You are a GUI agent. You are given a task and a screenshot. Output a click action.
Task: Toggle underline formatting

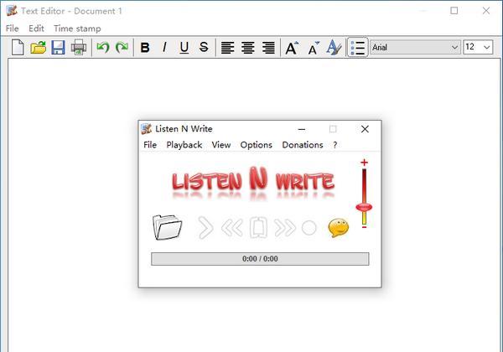click(184, 48)
